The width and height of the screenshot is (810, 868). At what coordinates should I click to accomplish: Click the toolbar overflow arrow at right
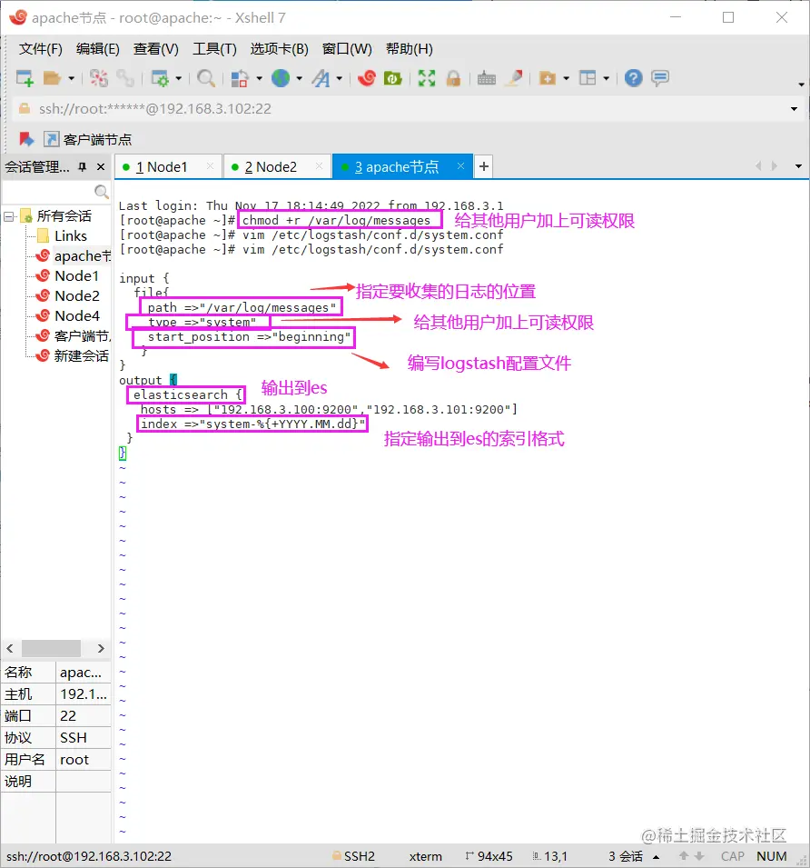(801, 85)
